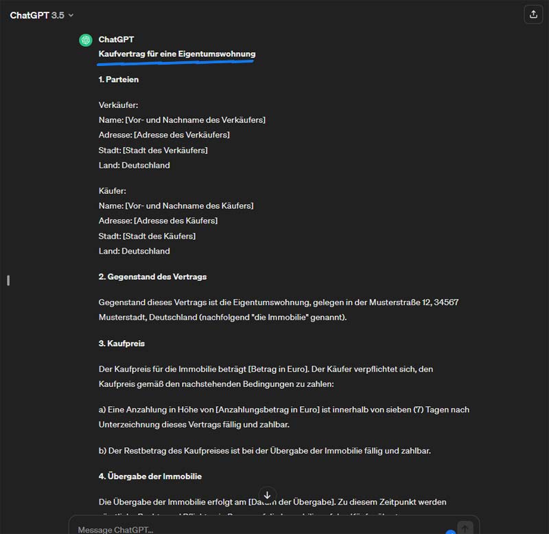This screenshot has height=534, width=549.
Task: Click the 3. Kaufpreis heading
Action: (121, 343)
